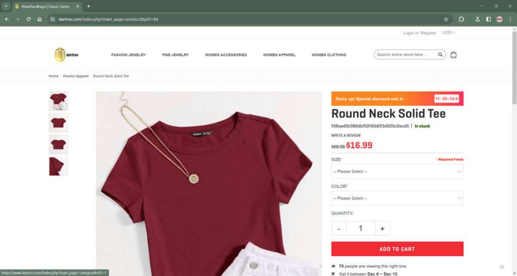
Task: Open the Fashion Jewelry menu
Action: (128, 55)
